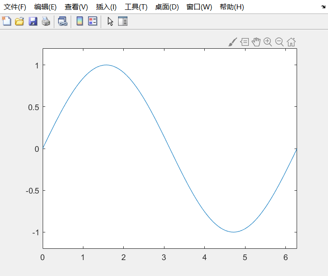Click the y-axis tick label -1
328x276 pixels.
click(x=36, y=232)
